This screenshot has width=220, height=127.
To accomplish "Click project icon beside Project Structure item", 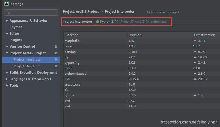I will pos(56,66).
